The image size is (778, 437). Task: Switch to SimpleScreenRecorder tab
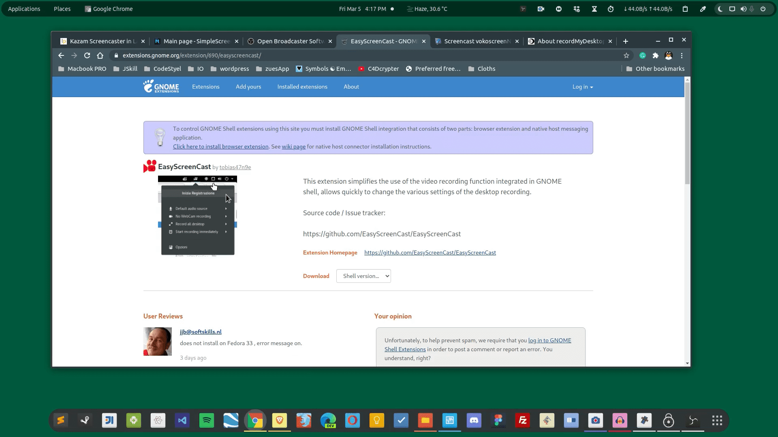point(196,41)
